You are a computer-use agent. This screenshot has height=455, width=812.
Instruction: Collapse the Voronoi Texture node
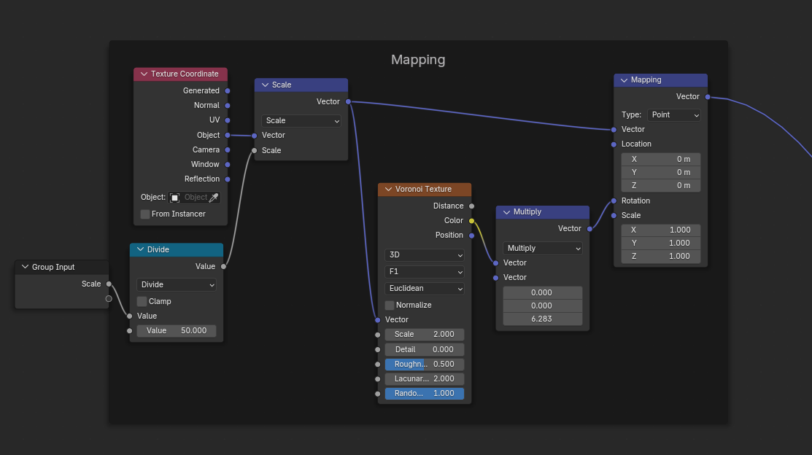(388, 190)
